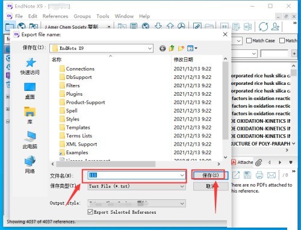Screen dimensions: 301x230
Task: Click the file list horizontal scrollbar
Action: 106,164
